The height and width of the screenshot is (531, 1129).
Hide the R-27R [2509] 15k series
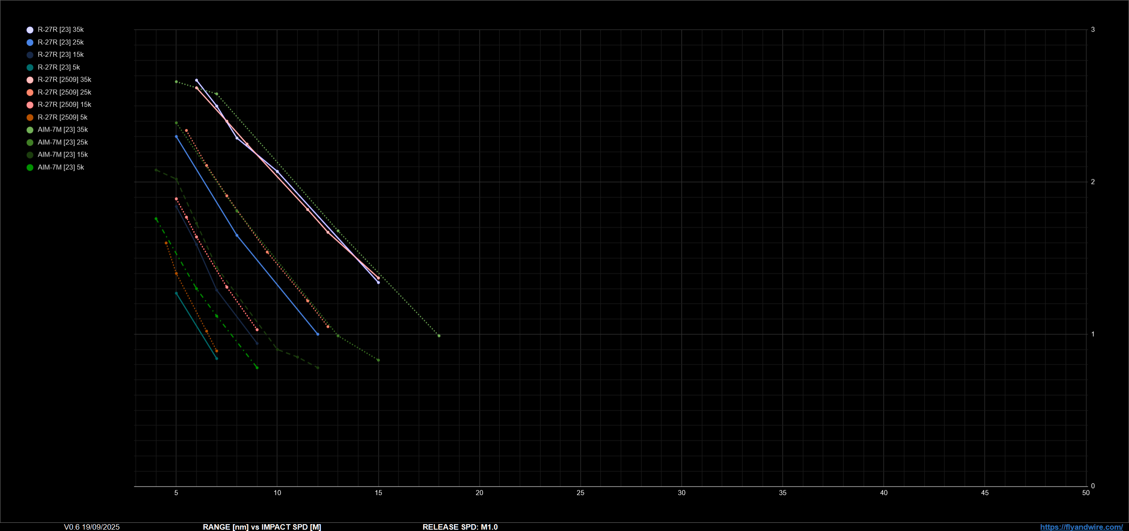64,104
